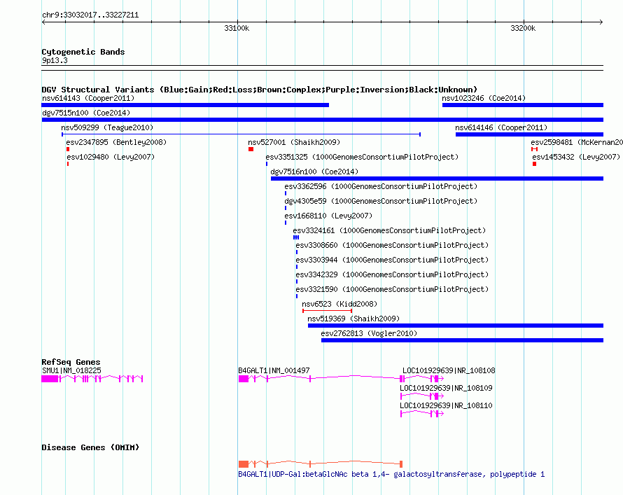This screenshot has width=623, height=495.
Task: Open the nsv614146 (Cooper2011) variant
Action: (x=501, y=127)
